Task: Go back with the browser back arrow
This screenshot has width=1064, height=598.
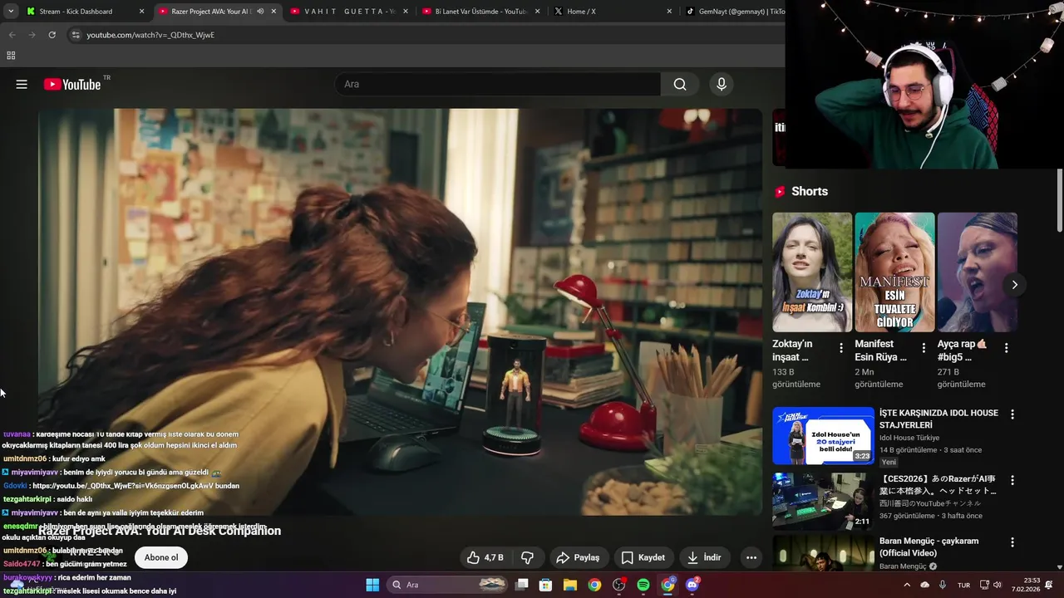Action: [12, 35]
